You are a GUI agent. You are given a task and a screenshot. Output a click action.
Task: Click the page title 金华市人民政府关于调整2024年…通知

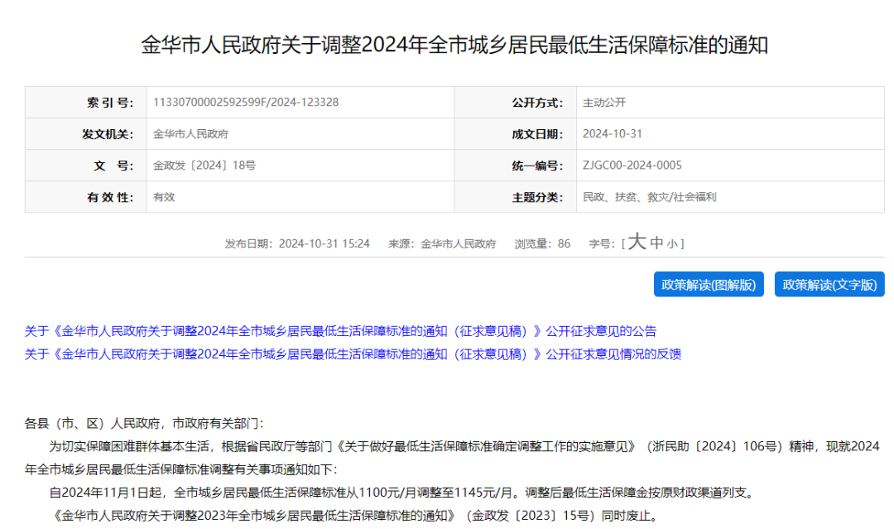click(x=454, y=45)
